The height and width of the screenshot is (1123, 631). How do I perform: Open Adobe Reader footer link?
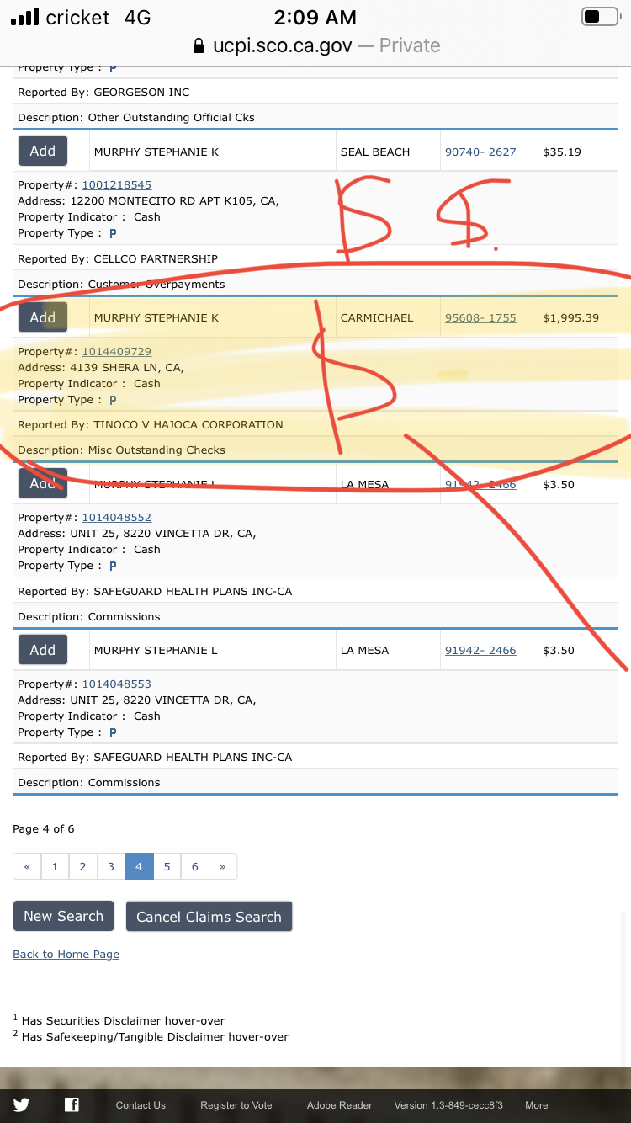point(340,1105)
